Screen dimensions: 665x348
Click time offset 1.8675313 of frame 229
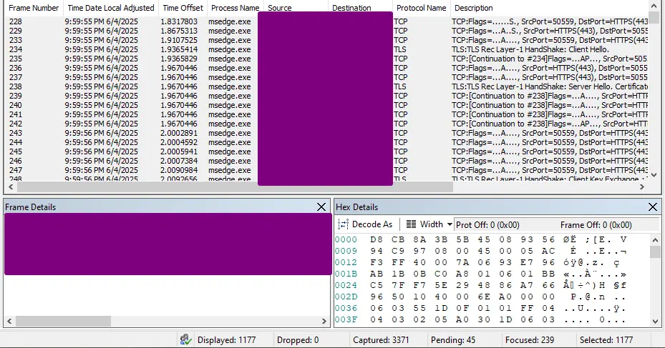[178, 31]
